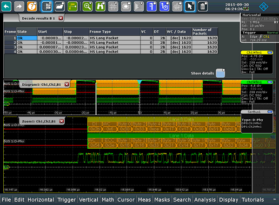Viewport: 279px width, 205px height.
Task: Click the cyan trigger position marker
Action: tap(139, 82)
